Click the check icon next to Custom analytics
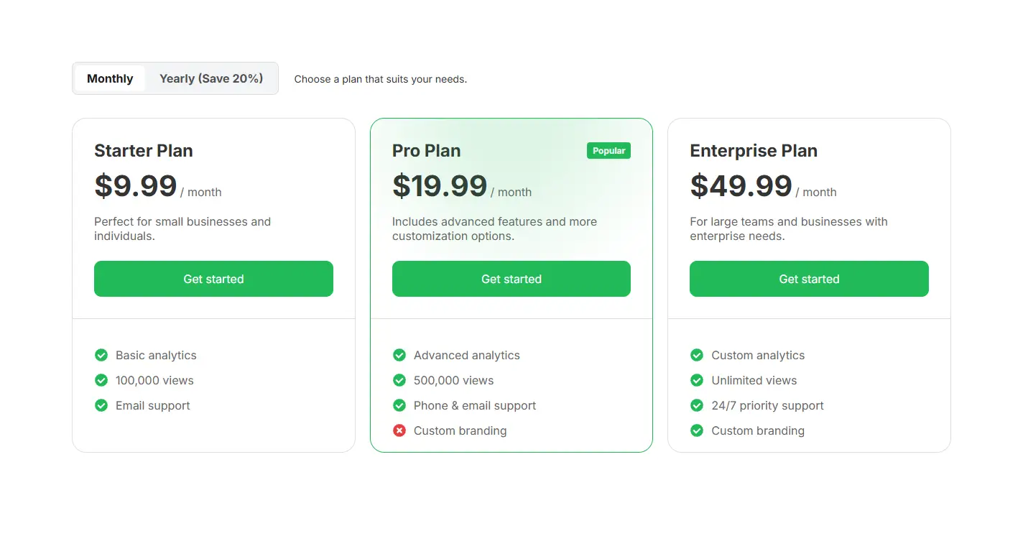Screen dimensions: 1023x554 (x=697, y=355)
